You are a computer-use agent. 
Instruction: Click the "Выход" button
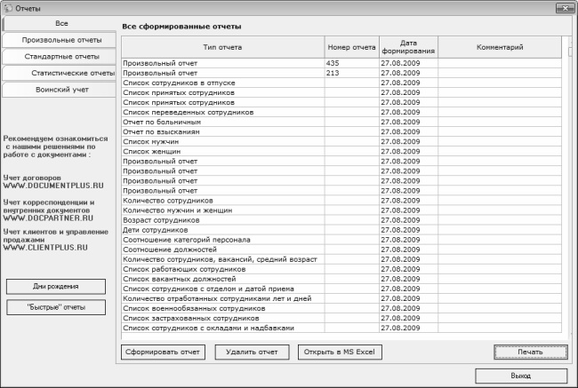click(521, 376)
